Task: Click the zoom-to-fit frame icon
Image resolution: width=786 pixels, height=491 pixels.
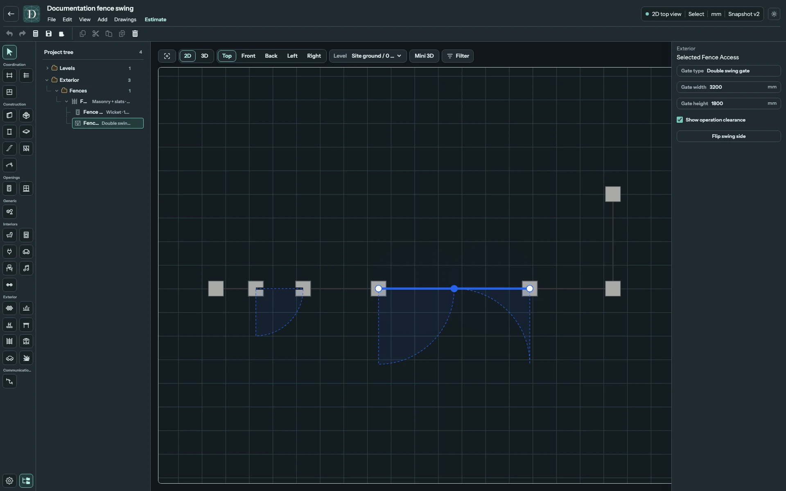Action: tap(167, 56)
